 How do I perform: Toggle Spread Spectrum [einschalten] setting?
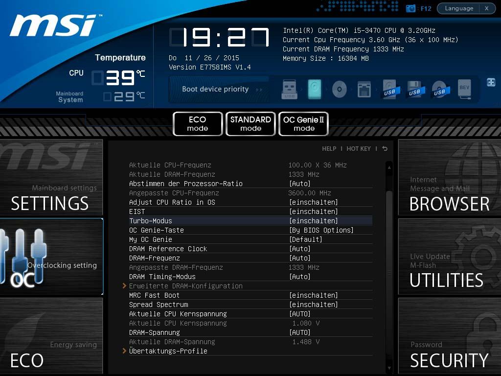250,305
